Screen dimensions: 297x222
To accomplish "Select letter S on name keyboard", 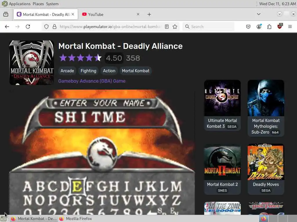I will [90, 200].
